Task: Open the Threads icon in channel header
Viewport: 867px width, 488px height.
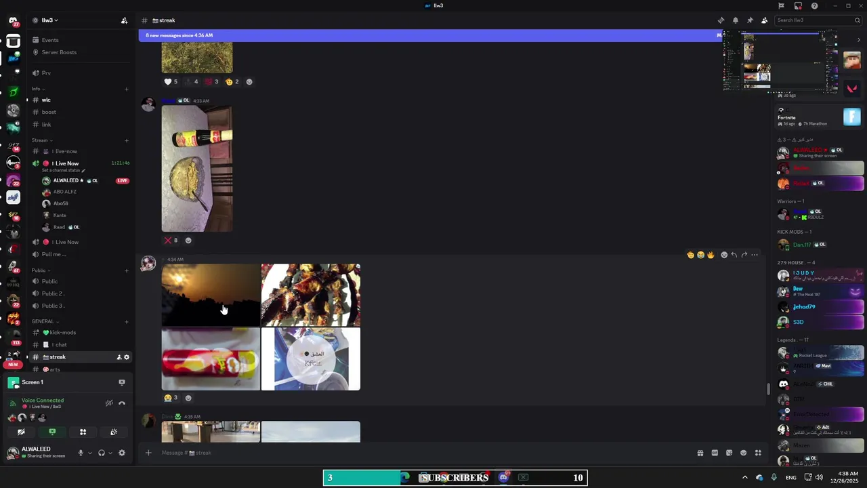Action: click(x=721, y=20)
